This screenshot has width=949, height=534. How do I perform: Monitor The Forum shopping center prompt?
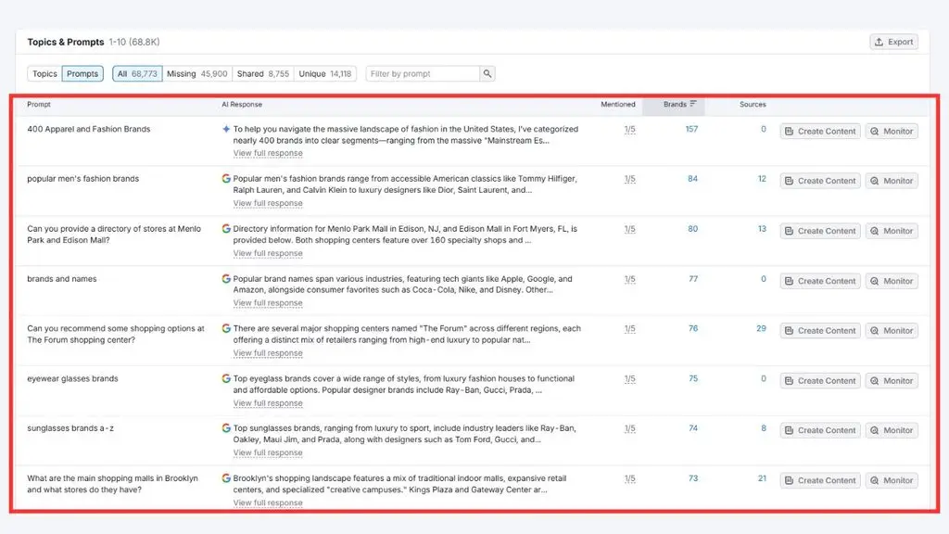pos(892,331)
